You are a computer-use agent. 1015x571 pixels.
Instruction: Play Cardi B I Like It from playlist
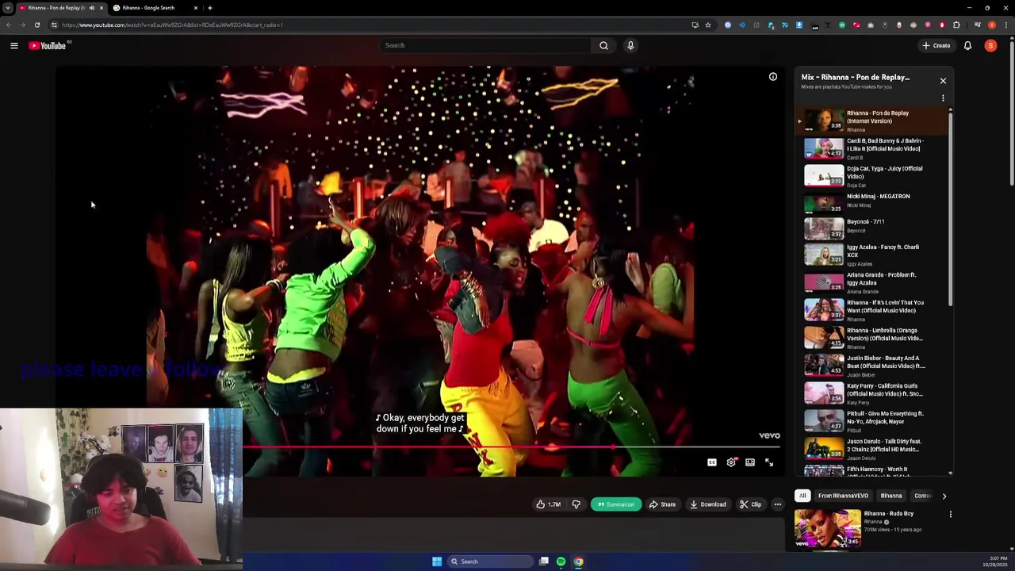(x=872, y=148)
